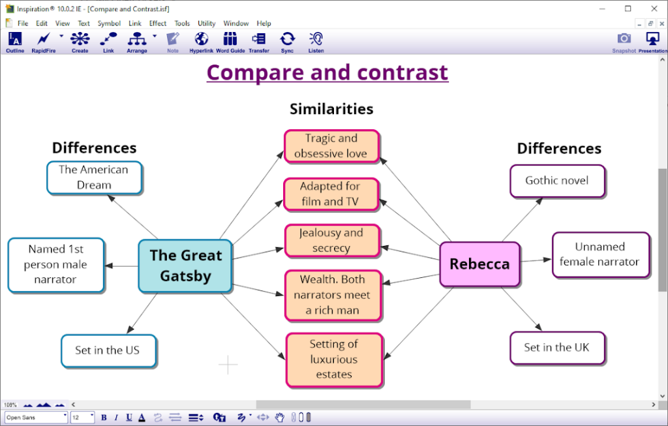Click the text color A icon

click(x=142, y=418)
